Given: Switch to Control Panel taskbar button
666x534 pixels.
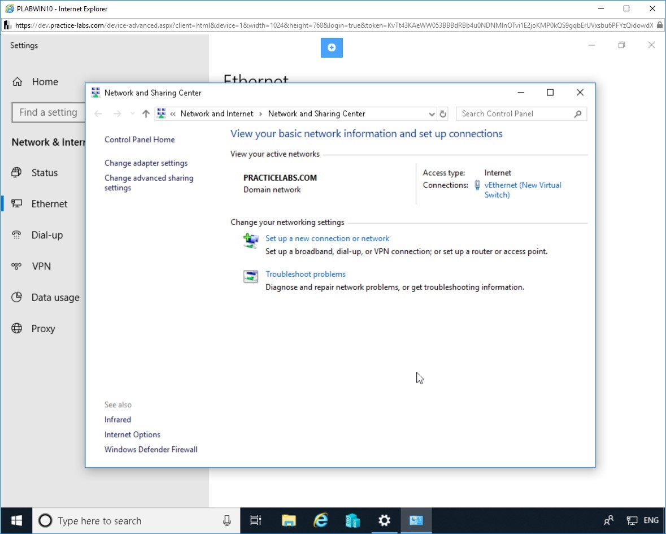Looking at the screenshot, I should (416, 520).
